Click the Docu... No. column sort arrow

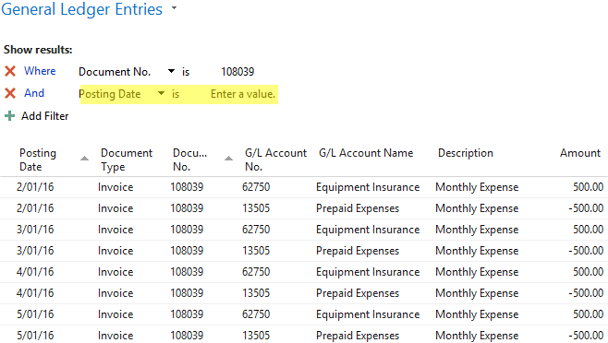[229, 158]
